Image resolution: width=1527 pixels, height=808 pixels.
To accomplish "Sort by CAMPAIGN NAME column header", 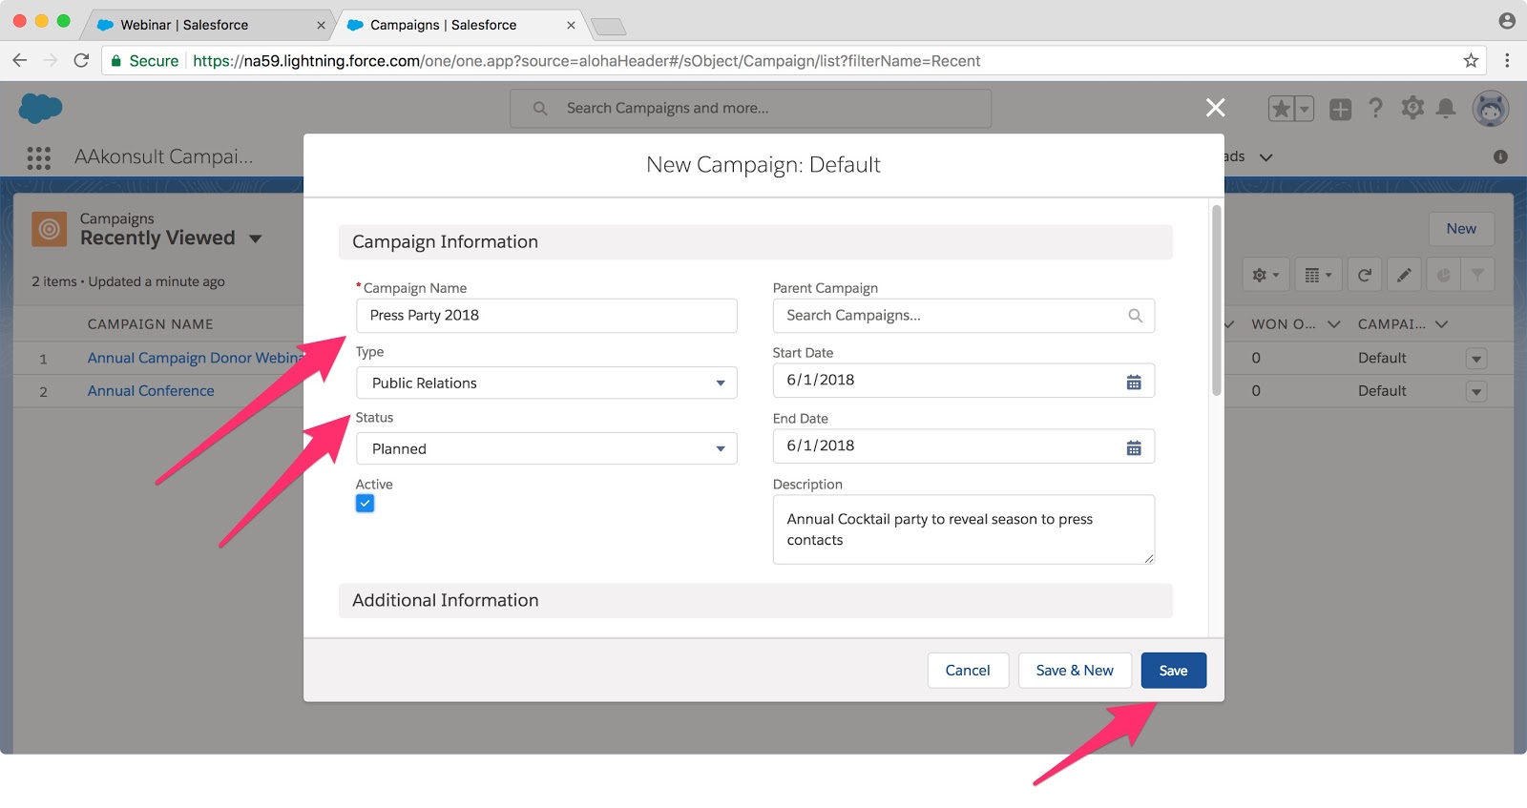I will (151, 324).
